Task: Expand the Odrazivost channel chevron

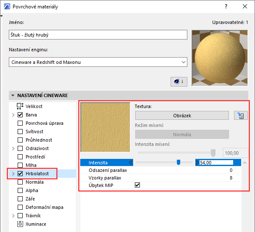Action: (x=13, y=148)
